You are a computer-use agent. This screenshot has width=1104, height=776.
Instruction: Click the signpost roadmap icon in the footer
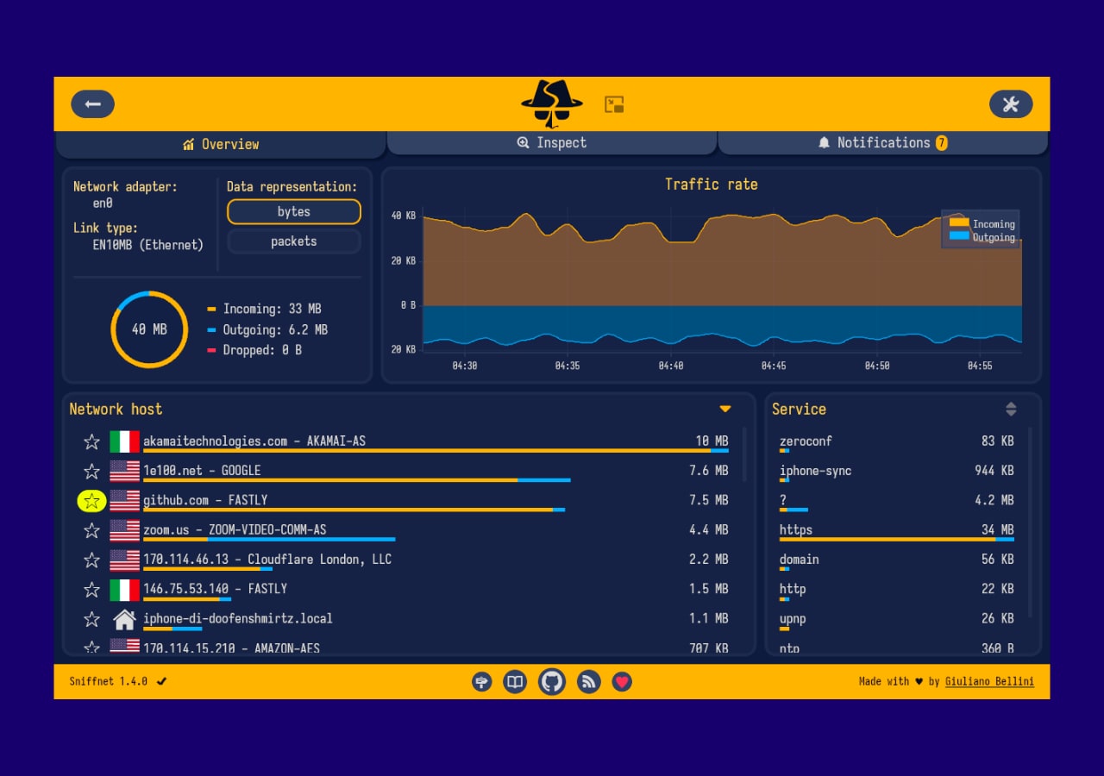pos(480,681)
